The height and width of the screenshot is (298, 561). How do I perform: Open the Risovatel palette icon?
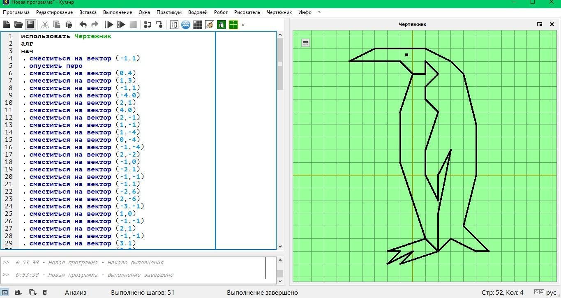coord(210,25)
